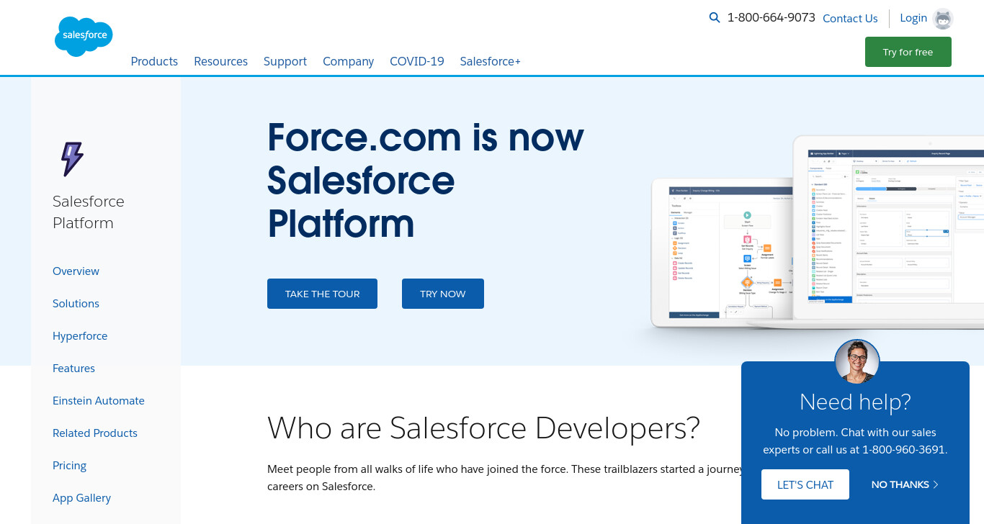Click the phone number 1-800-664-9073
This screenshot has height=524, width=984.
click(771, 18)
